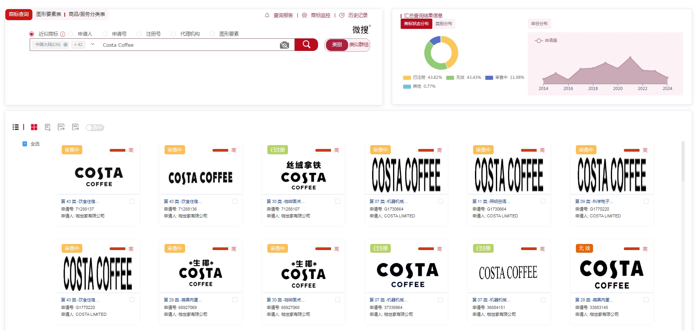697x331 pixels.
Task: Export results to XLS file
Action: 75,127
